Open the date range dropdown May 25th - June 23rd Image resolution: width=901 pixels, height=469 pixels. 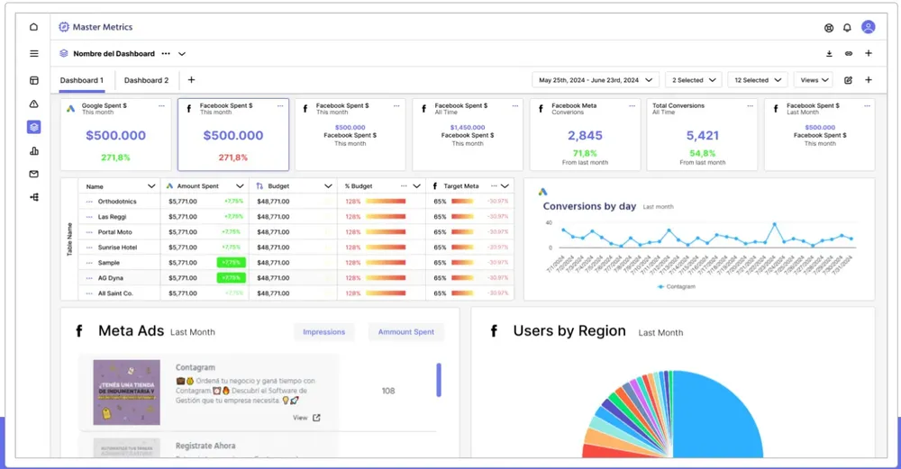[x=596, y=80]
